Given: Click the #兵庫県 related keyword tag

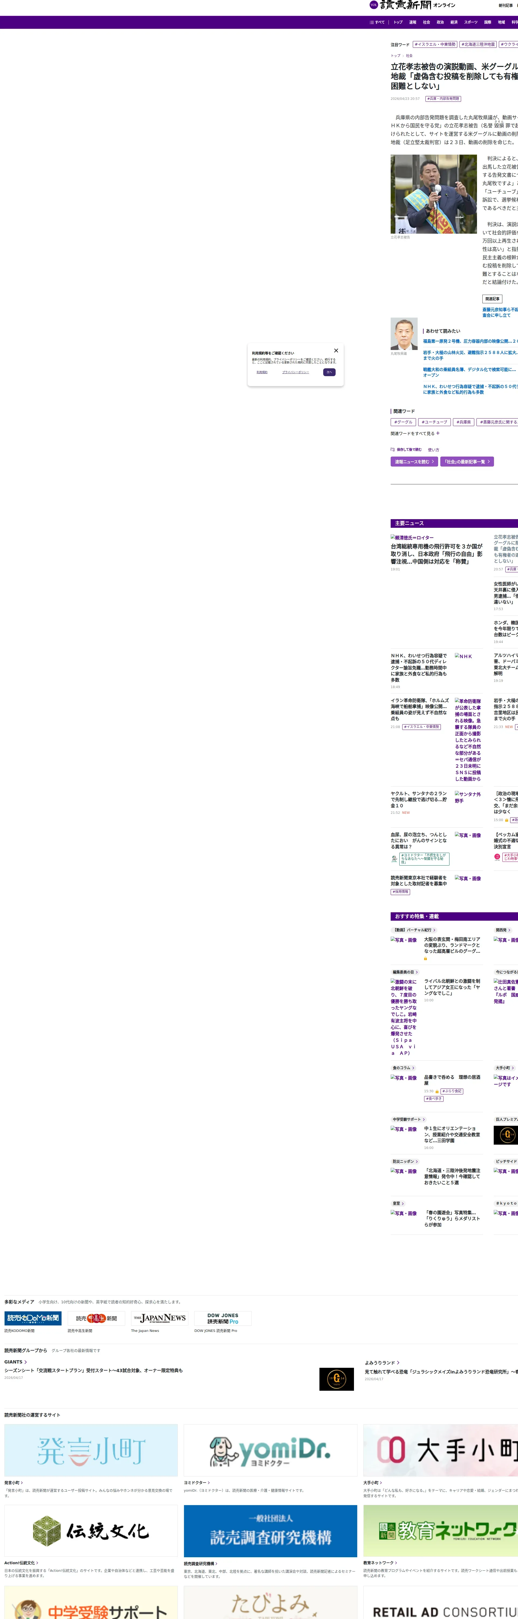Looking at the screenshot, I should point(464,422).
